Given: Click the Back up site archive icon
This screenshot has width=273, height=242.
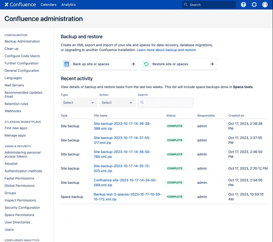Looking at the screenshot, I should click(67, 64).
